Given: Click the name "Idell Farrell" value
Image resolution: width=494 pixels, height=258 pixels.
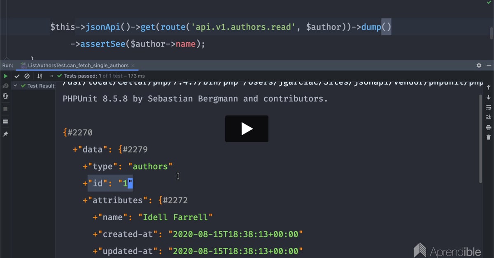Looking at the screenshot, I should tap(175, 217).
